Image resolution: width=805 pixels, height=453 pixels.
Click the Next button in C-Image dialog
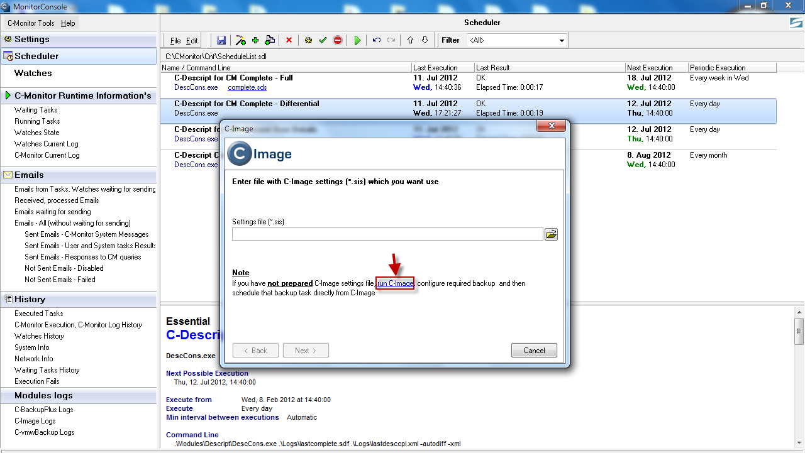pos(306,351)
